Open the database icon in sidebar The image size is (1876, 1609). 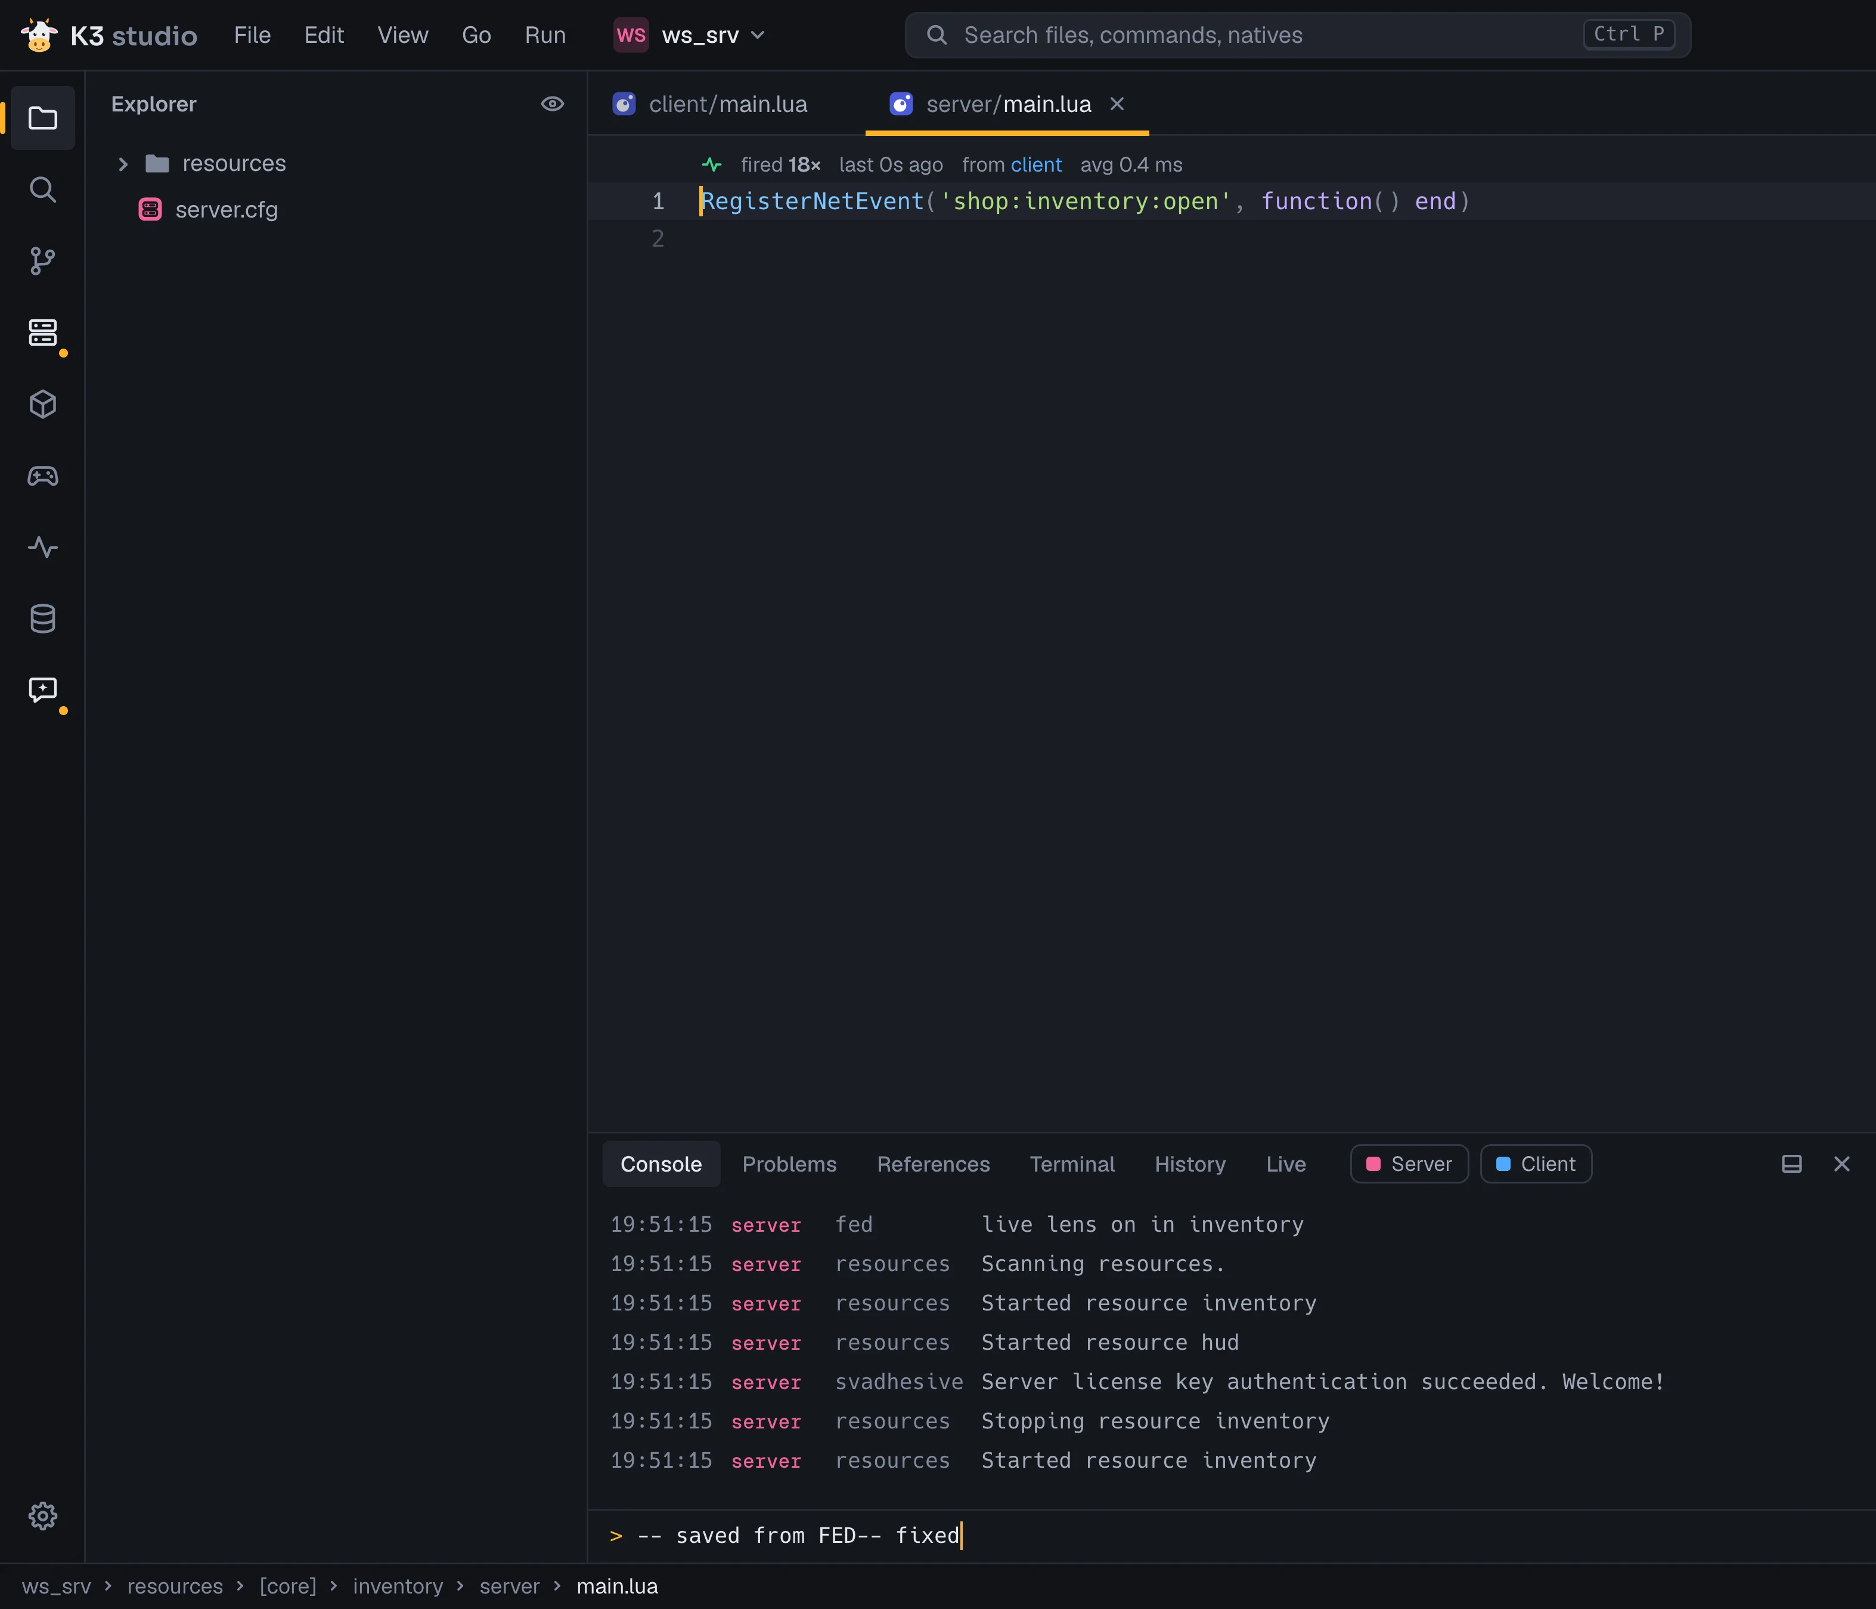click(x=42, y=619)
